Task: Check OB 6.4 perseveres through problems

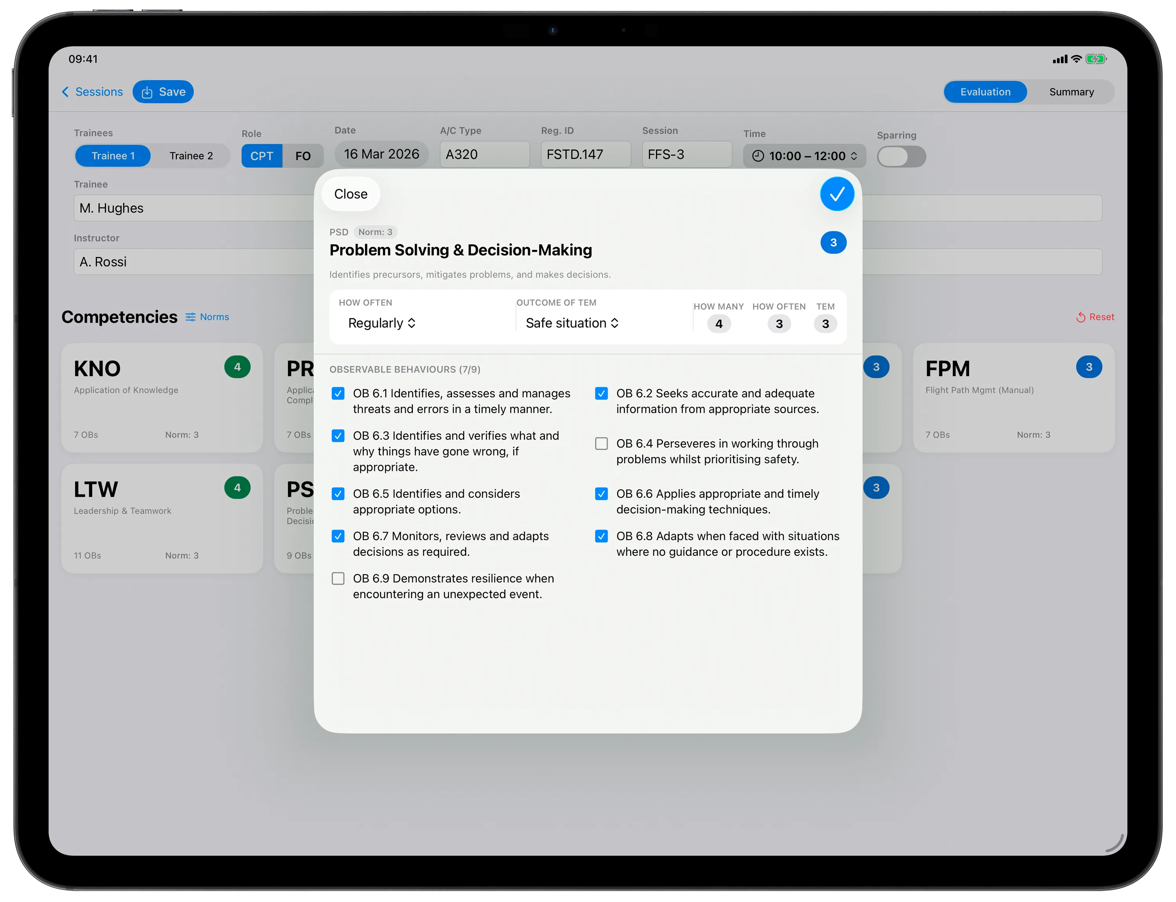Action: 601,444
